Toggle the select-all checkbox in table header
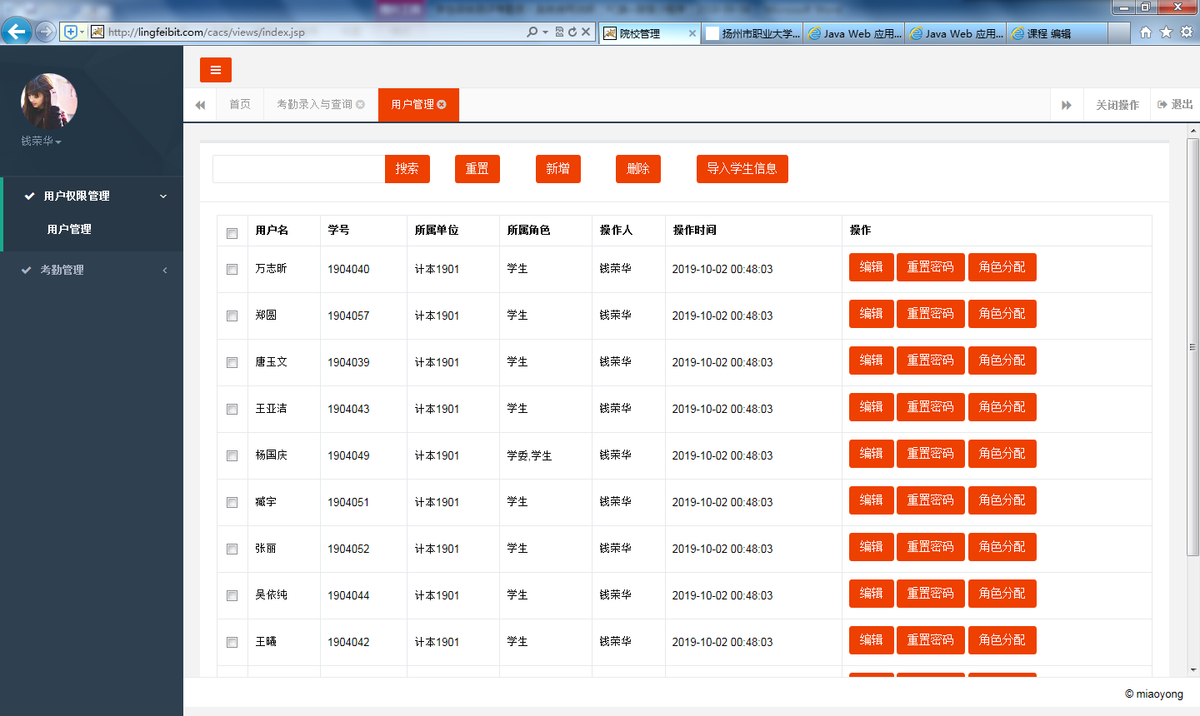This screenshot has width=1200, height=716. click(232, 233)
